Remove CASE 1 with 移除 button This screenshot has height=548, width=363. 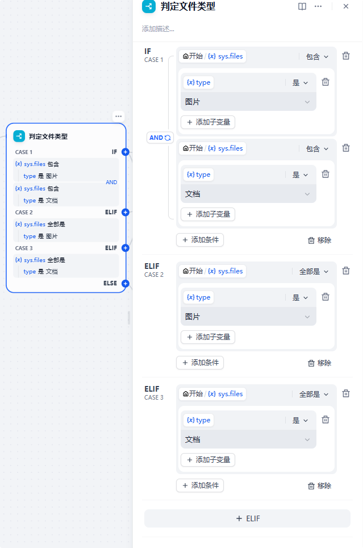click(319, 240)
